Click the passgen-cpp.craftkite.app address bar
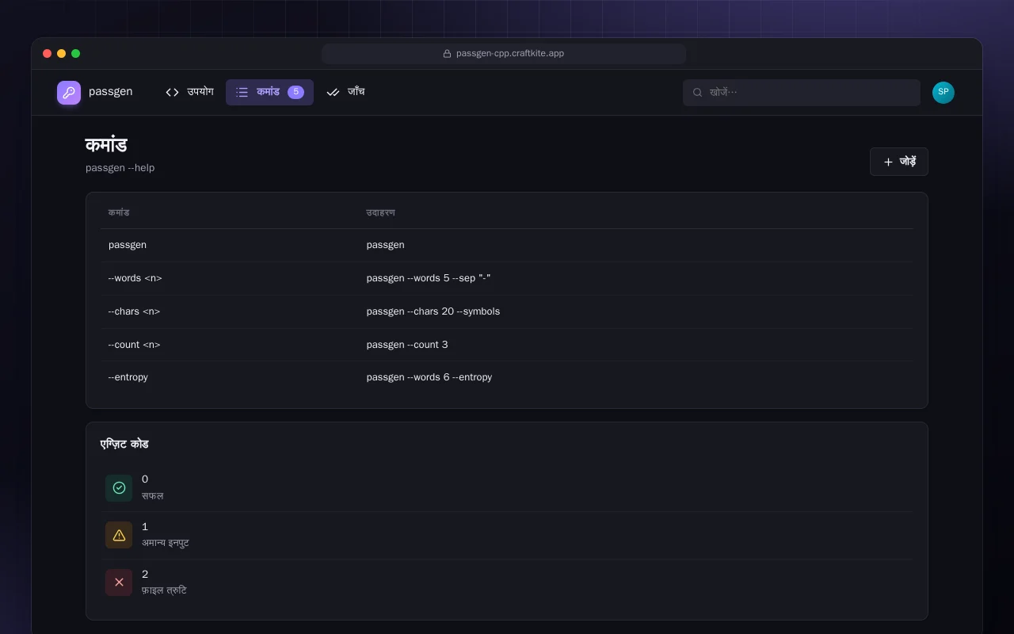 [504, 54]
